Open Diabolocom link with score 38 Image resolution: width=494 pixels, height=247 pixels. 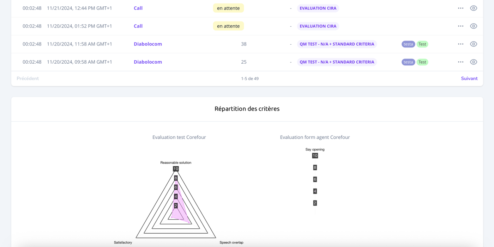click(x=147, y=44)
